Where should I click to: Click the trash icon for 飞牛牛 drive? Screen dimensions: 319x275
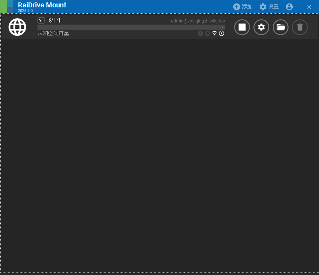click(x=300, y=27)
